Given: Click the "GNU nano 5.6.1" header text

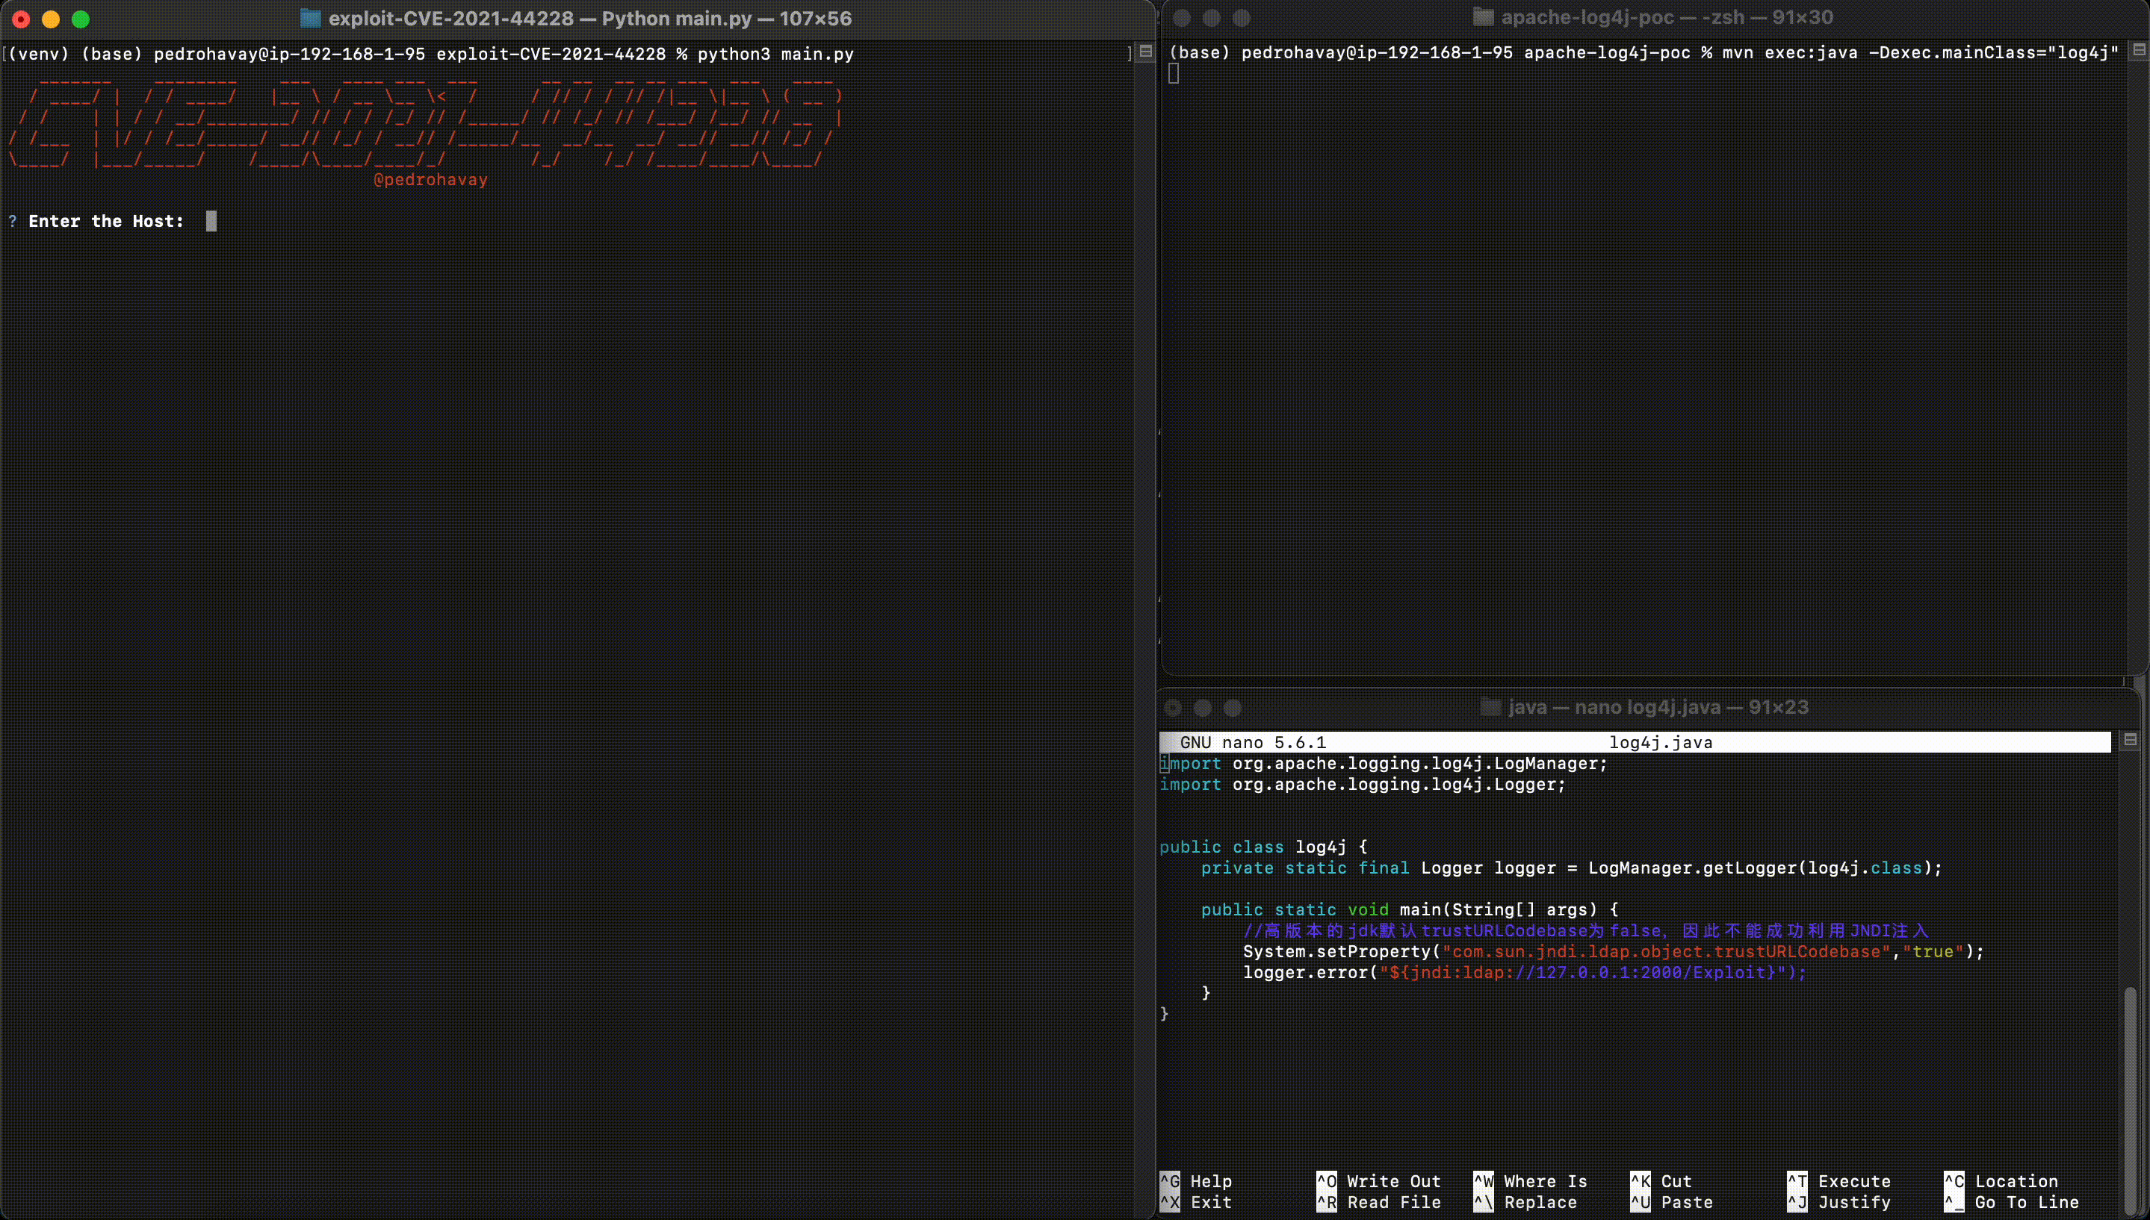Looking at the screenshot, I should 1253,742.
